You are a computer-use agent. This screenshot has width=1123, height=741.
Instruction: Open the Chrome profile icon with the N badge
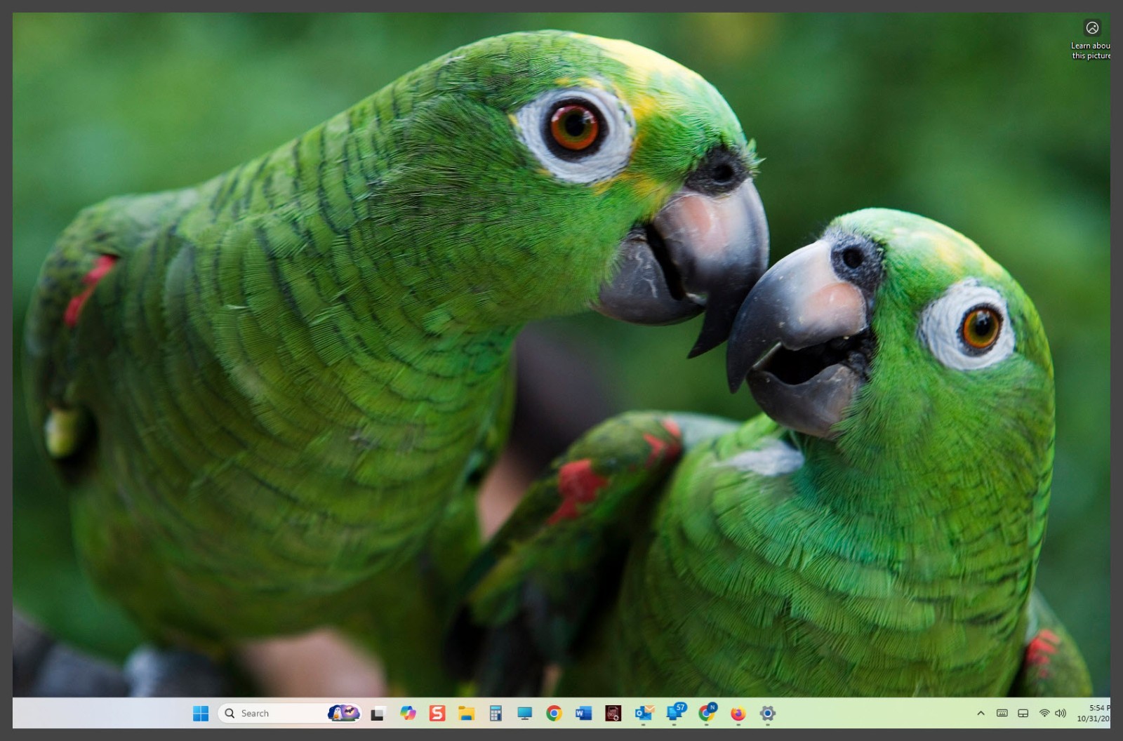tap(707, 712)
